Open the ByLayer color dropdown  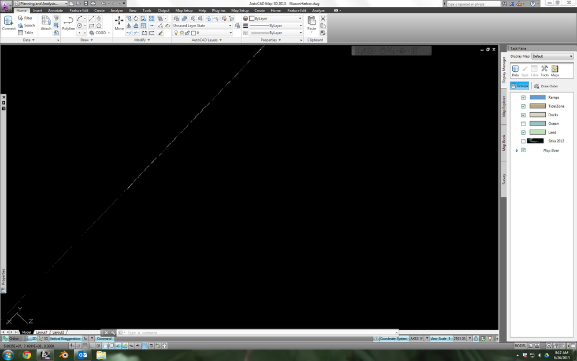coord(275,18)
